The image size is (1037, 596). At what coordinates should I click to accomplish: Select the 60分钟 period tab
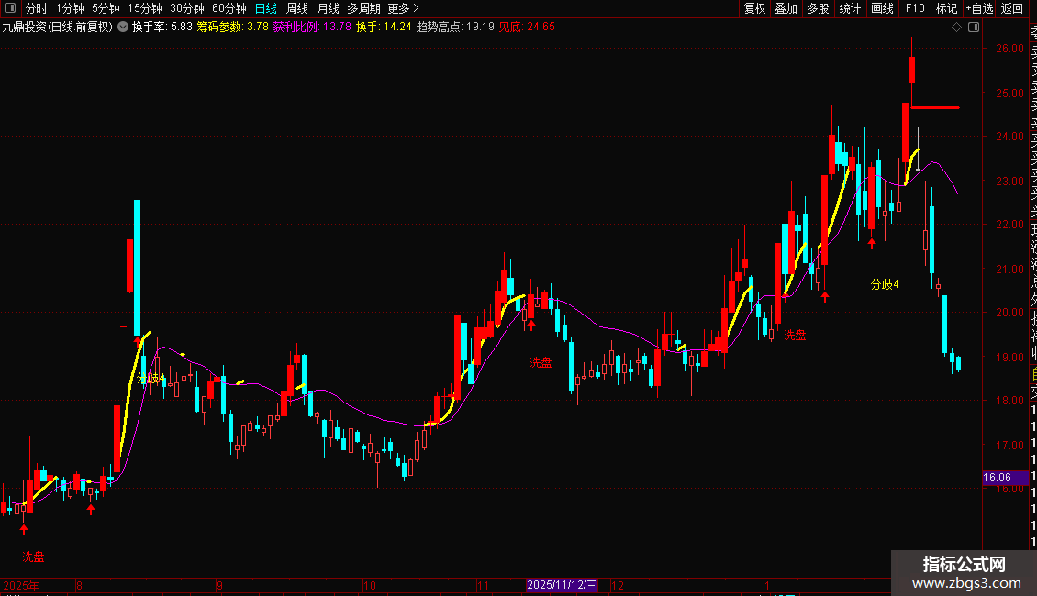coord(229,8)
